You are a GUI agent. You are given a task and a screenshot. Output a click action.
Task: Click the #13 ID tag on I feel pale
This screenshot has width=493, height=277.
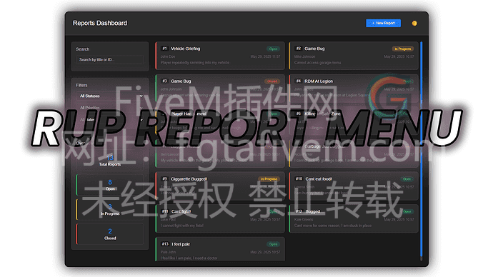tap(165, 244)
